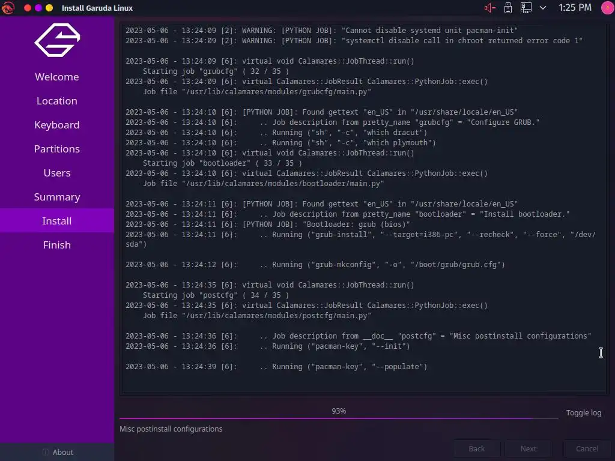The width and height of the screenshot is (615, 461).
Task: Click log line running 'which dracut'
Action: click(276, 133)
